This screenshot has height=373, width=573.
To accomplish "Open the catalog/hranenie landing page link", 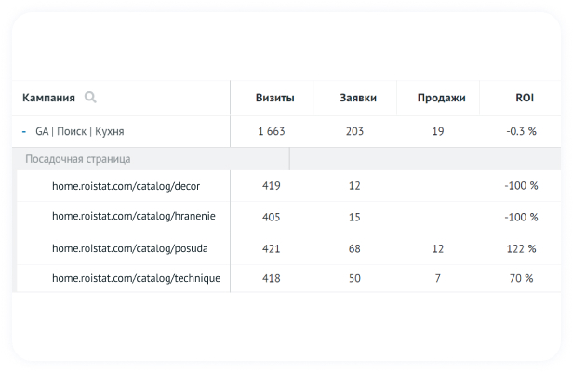I will 134,217.
